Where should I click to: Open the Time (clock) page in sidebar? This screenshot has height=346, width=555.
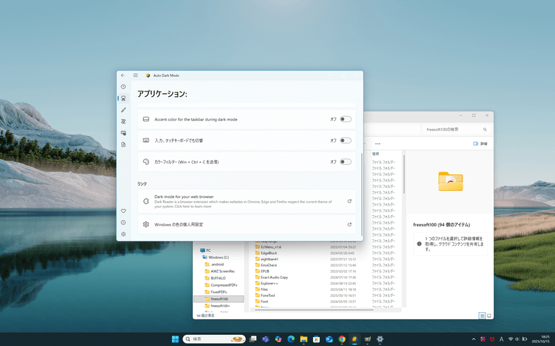tap(123, 86)
